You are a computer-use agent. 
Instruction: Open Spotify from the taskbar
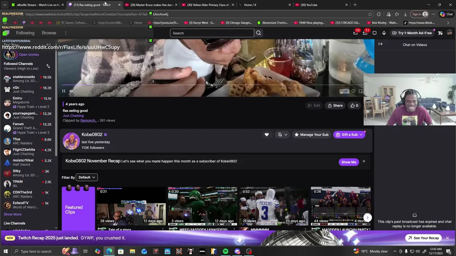pos(226,251)
